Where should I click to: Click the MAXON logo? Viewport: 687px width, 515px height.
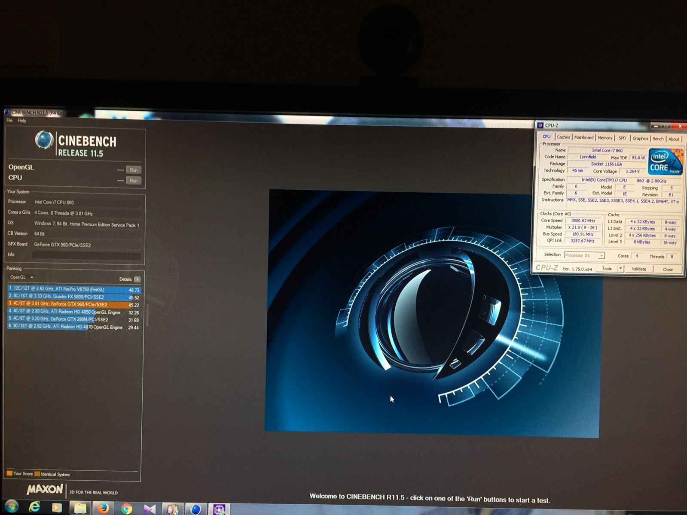point(45,489)
